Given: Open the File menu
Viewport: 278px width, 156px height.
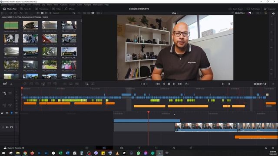Looking at the screenshot, I should coord(18,5).
